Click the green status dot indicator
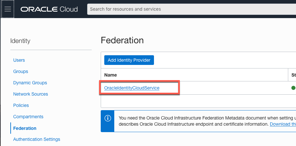Viewport: 296px width, 146px height. 293,88
